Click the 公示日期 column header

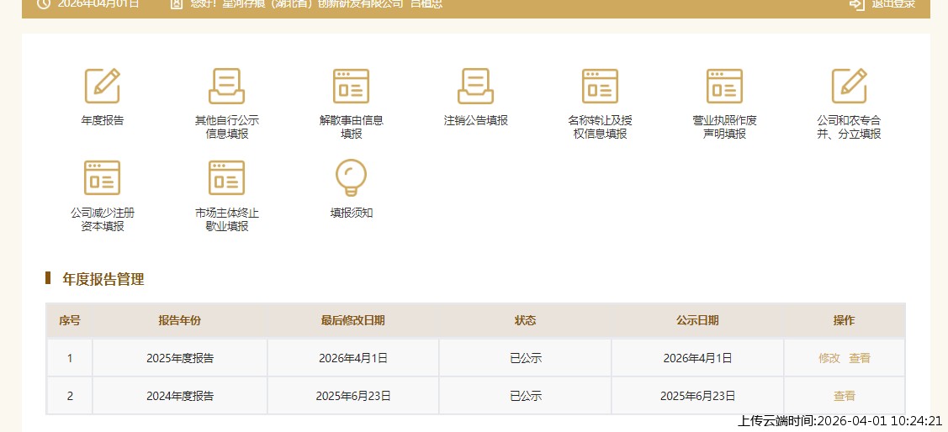tap(697, 320)
